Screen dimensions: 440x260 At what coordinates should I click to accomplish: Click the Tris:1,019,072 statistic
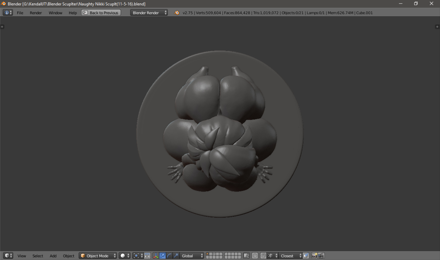[266, 13]
